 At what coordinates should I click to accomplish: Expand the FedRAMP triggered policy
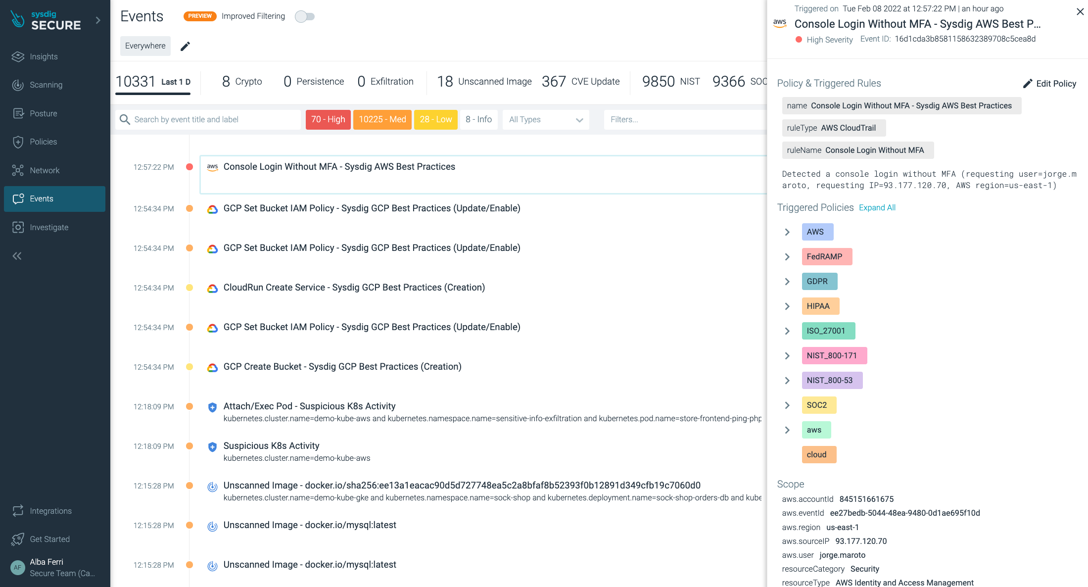point(787,257)
